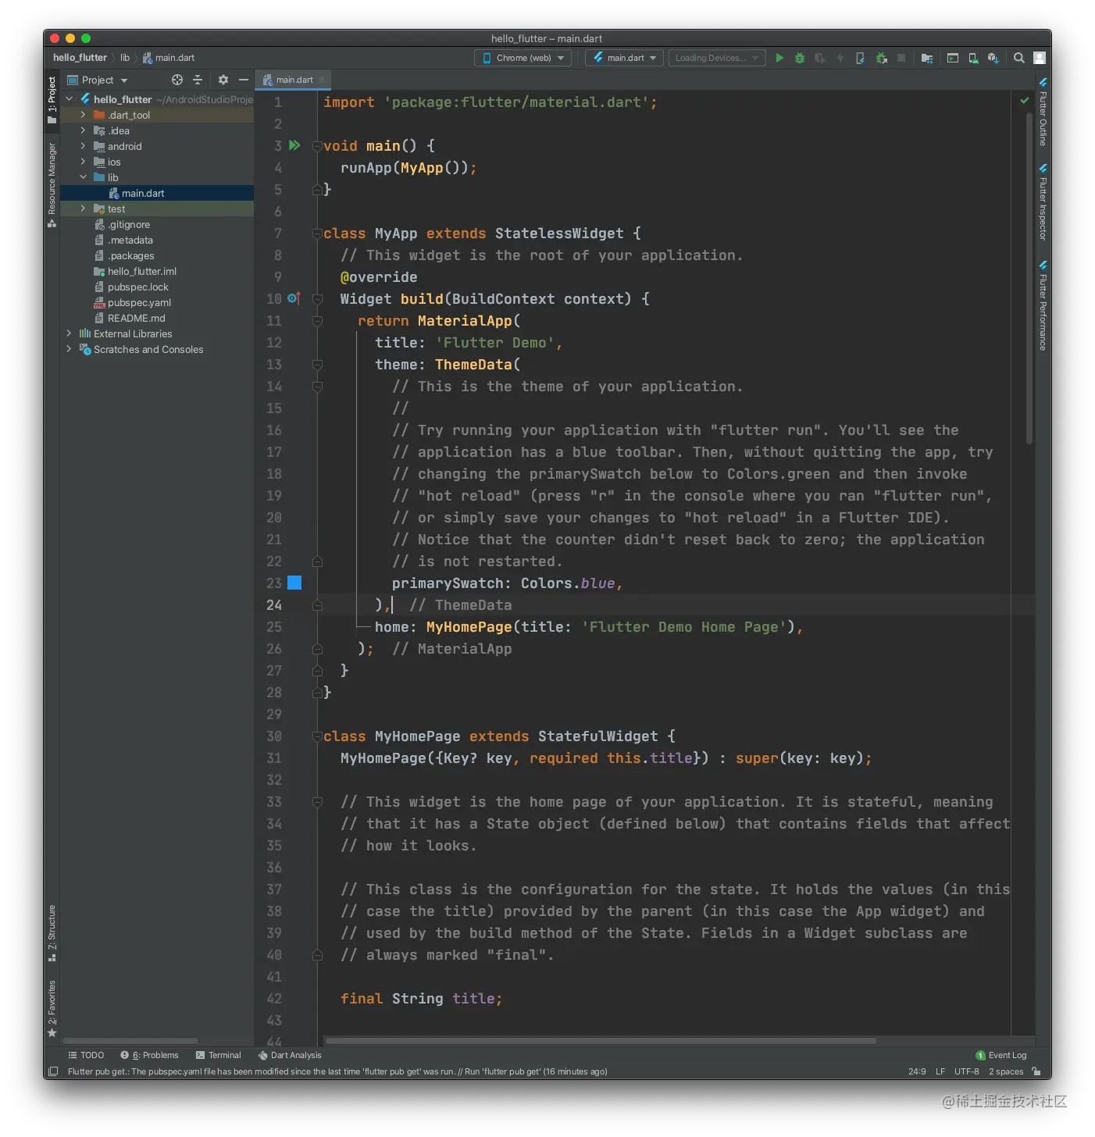Click the green Run button in the toolbar
The image size is (1095, 1137).
coord(779,58)
